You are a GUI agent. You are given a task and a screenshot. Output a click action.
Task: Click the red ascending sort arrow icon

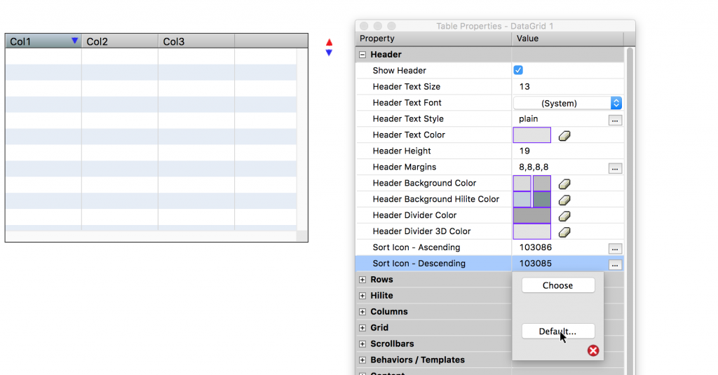[x=329, y=43]
